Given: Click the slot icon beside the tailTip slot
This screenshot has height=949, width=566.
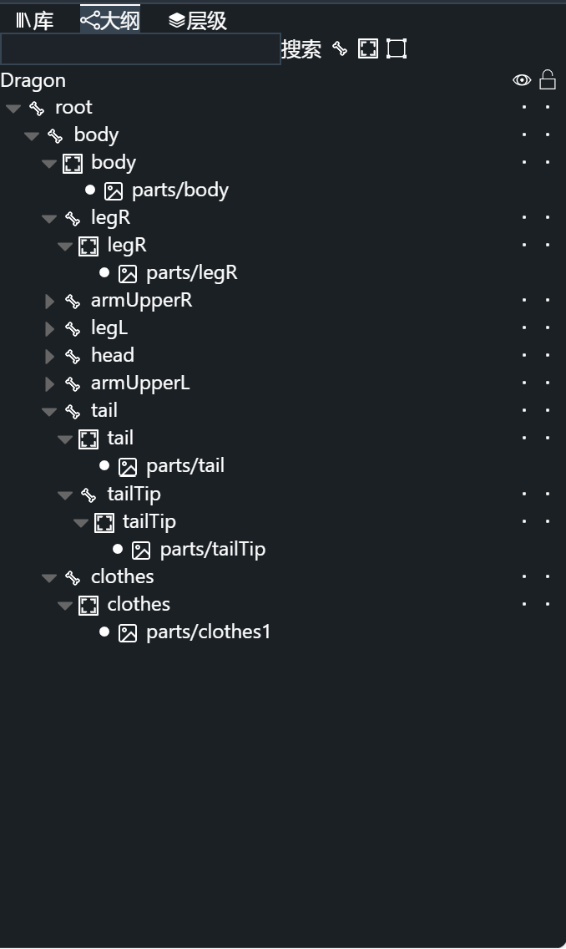Looking at the screenshot, I should pyautogui.click(x=104, y=522).
